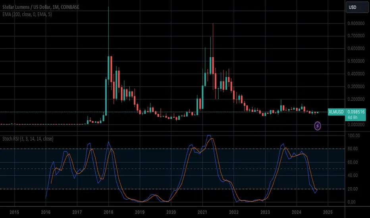Click the 0.000000 price axis label
The width and height of the screenshot is (370, 218).
(x=356, y=124)
